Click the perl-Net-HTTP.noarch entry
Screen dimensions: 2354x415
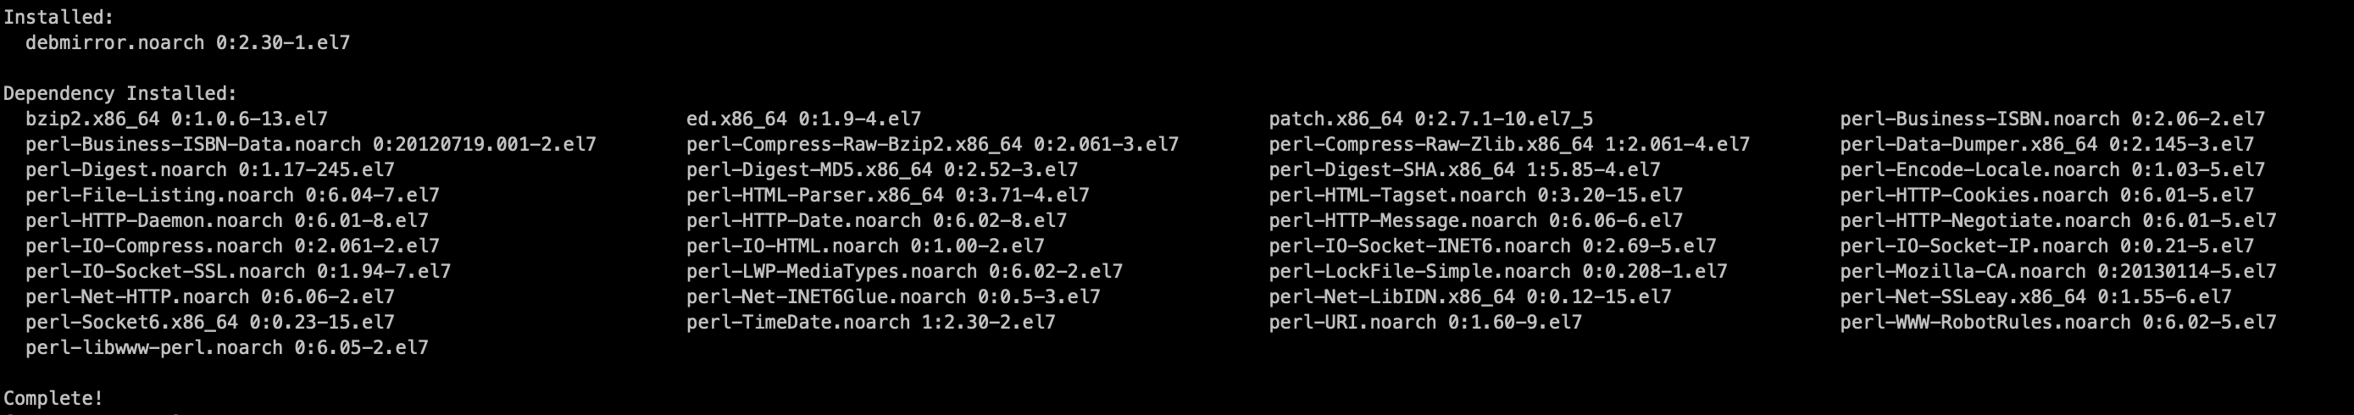(210, 297)
